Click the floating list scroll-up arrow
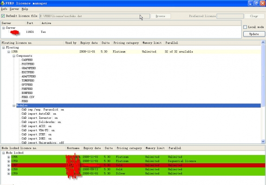Screen dimensions: 266x185 tap(263, 42)
